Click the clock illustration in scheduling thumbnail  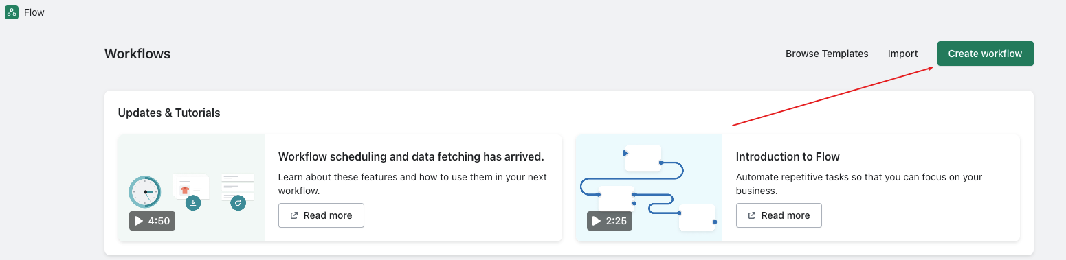point(145,191)
